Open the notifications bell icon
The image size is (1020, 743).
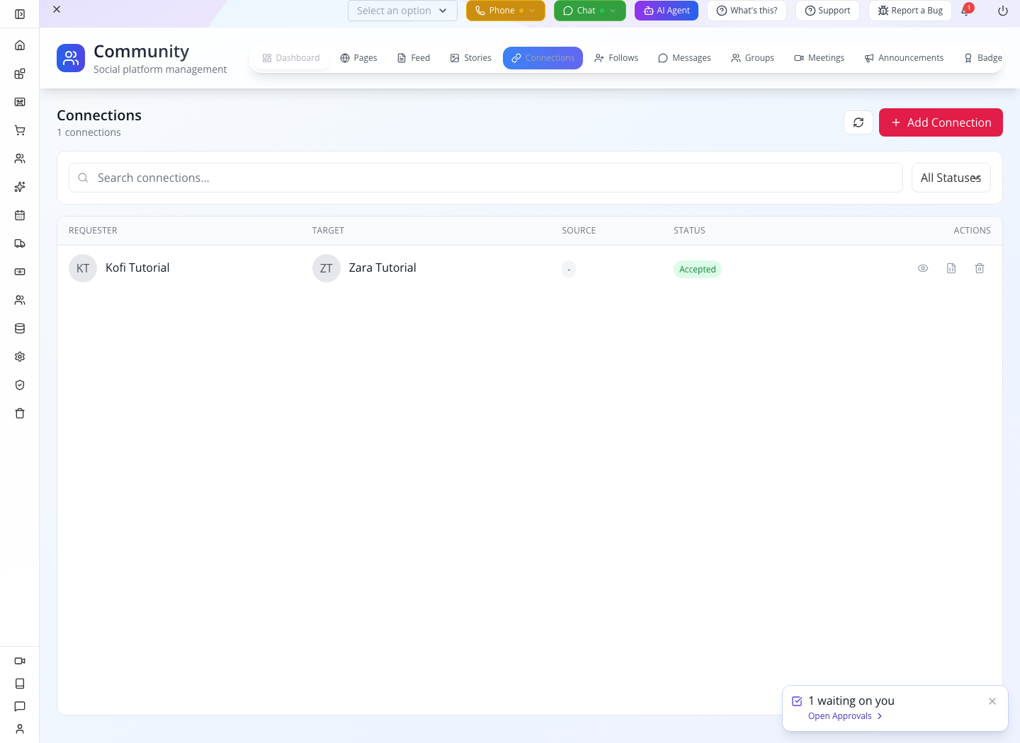[x=965, y=11]
